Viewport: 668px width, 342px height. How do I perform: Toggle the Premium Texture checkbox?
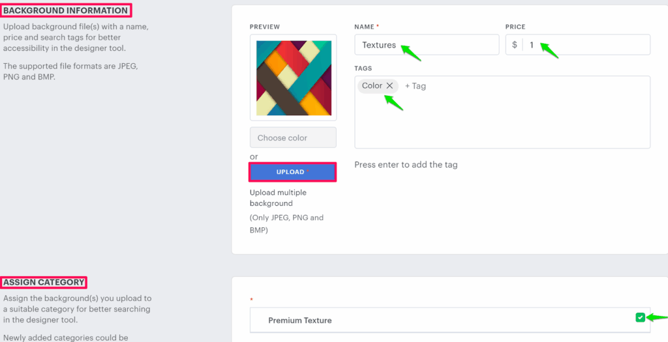(x=640, y=317)
